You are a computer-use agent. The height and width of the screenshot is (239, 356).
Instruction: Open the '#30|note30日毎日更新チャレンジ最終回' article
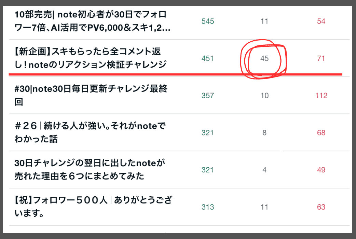pos(91,95)
